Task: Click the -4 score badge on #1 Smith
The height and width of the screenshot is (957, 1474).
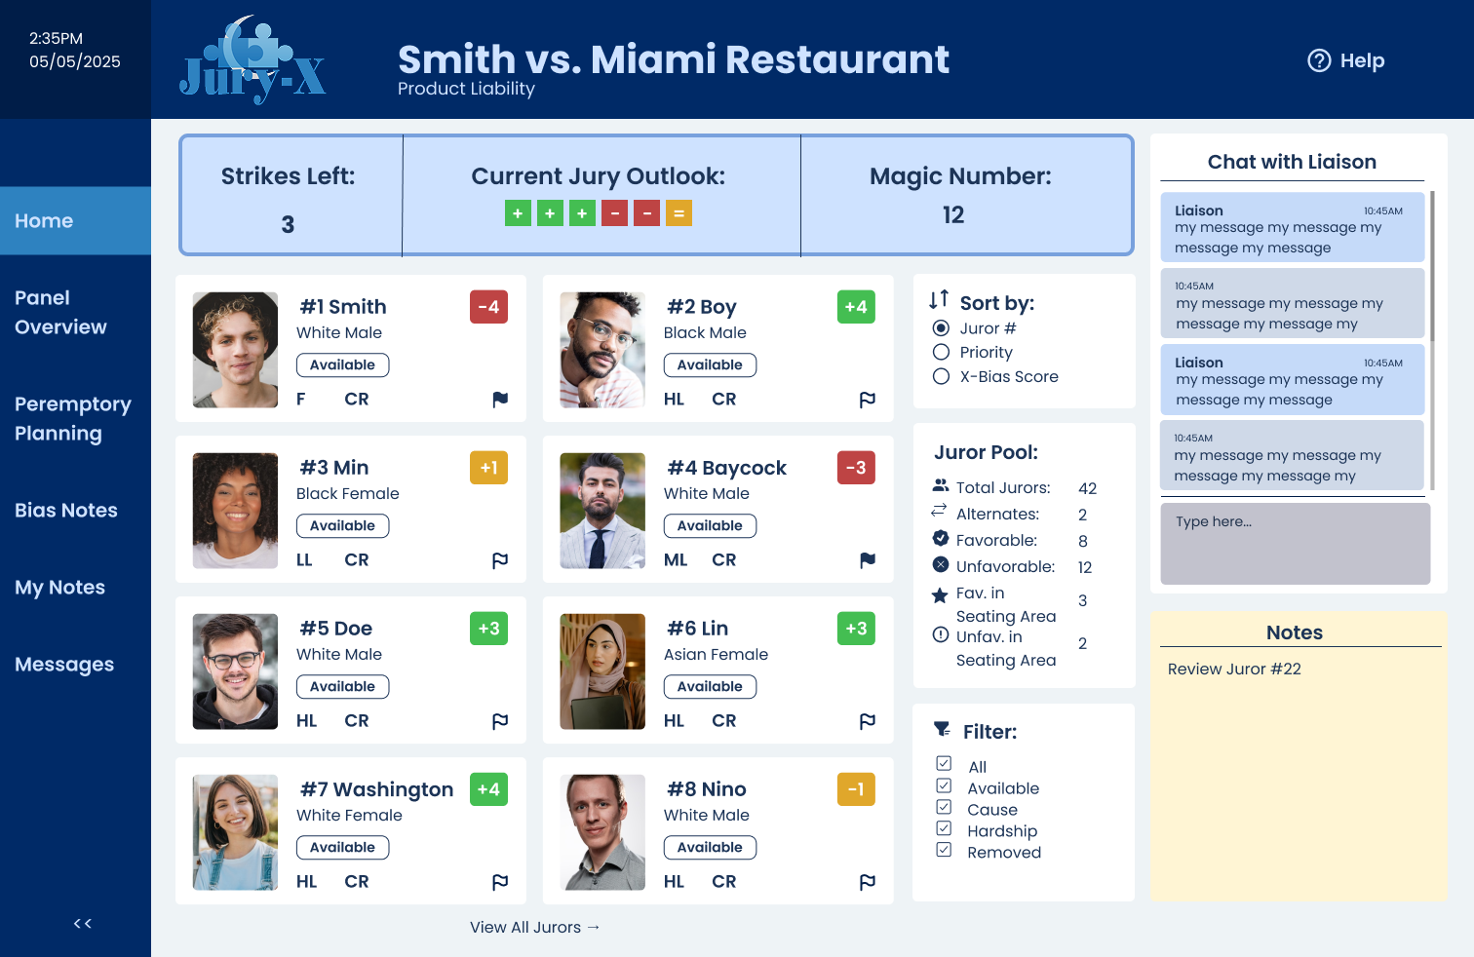Action: point(488,307)
